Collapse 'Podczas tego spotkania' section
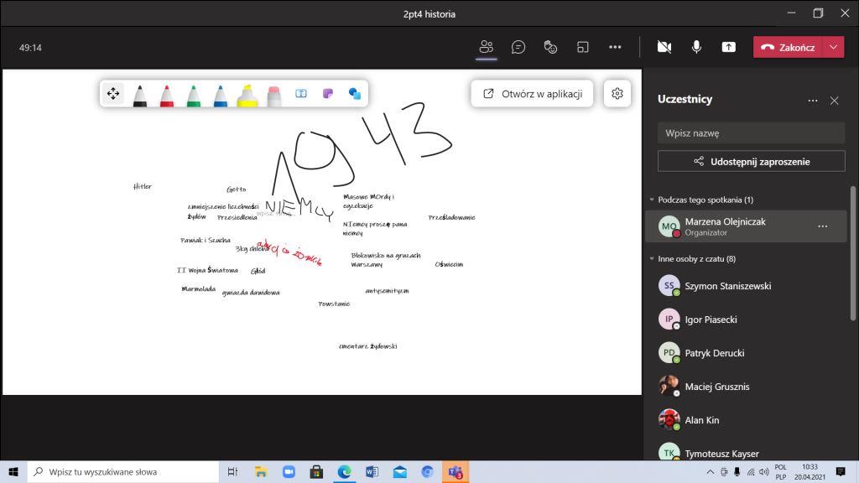The width and height of the screenshot is (859, 483). coord(652,200)
